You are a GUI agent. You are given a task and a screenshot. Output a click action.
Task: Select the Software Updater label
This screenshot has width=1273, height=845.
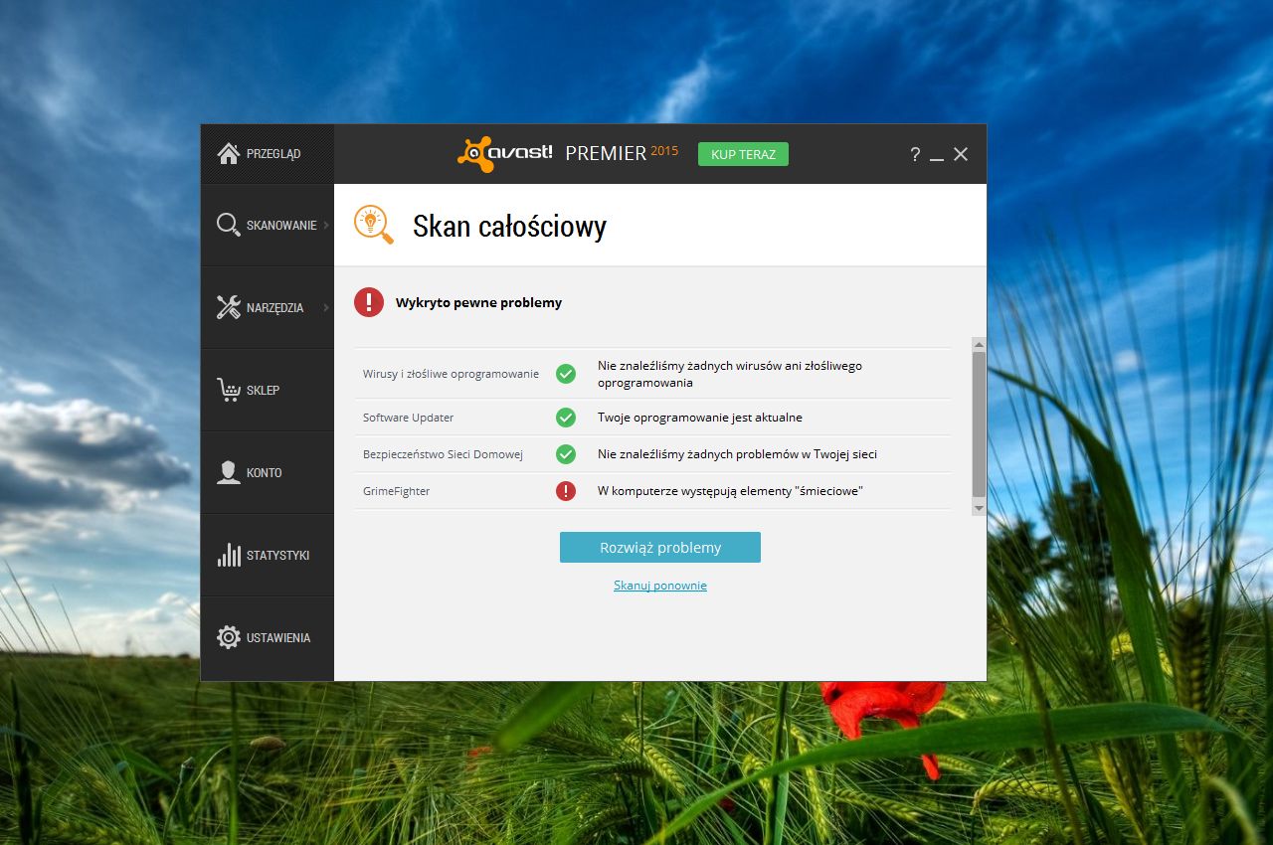pos(408,418)
